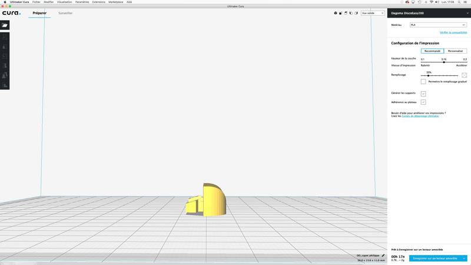The width and height of the screenshot is (471, 265).
Task: Open Per Model Settings tool
Action: click(5, 75)
